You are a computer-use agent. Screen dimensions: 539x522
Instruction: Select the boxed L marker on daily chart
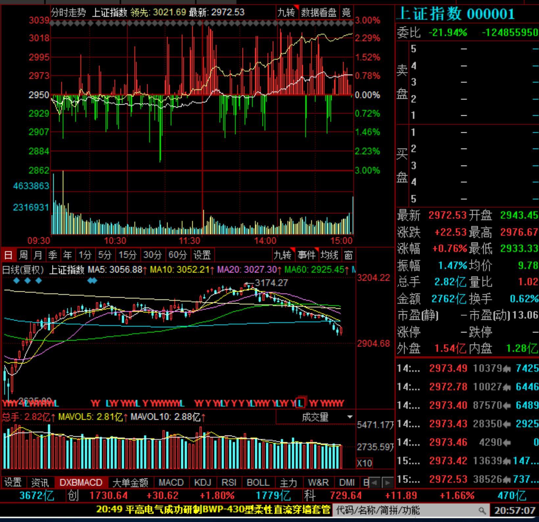[x=301, y=403]
